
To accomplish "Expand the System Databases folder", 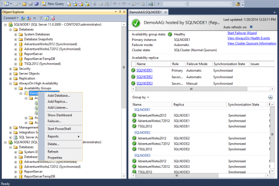I will tap(16, 34).
